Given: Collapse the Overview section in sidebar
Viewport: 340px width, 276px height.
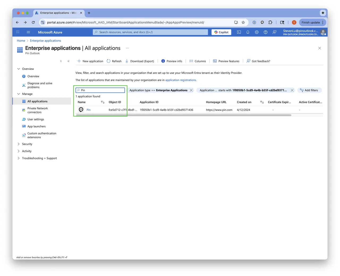Looking at the screenshot, I should pyautogui.click(x=19, y=69).
